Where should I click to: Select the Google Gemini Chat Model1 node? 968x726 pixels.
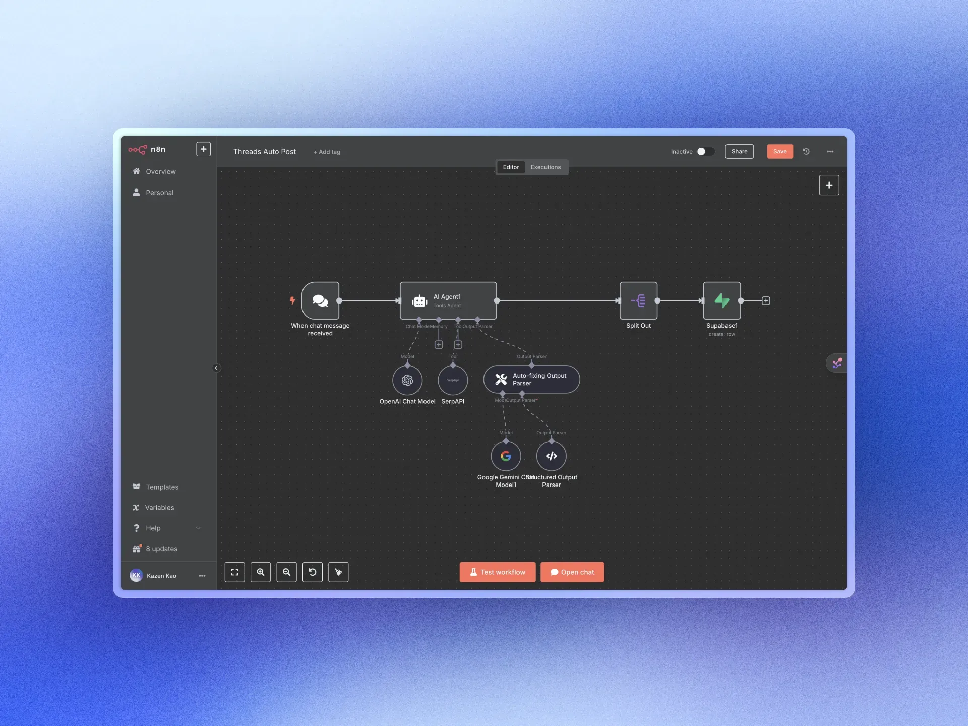506,456
